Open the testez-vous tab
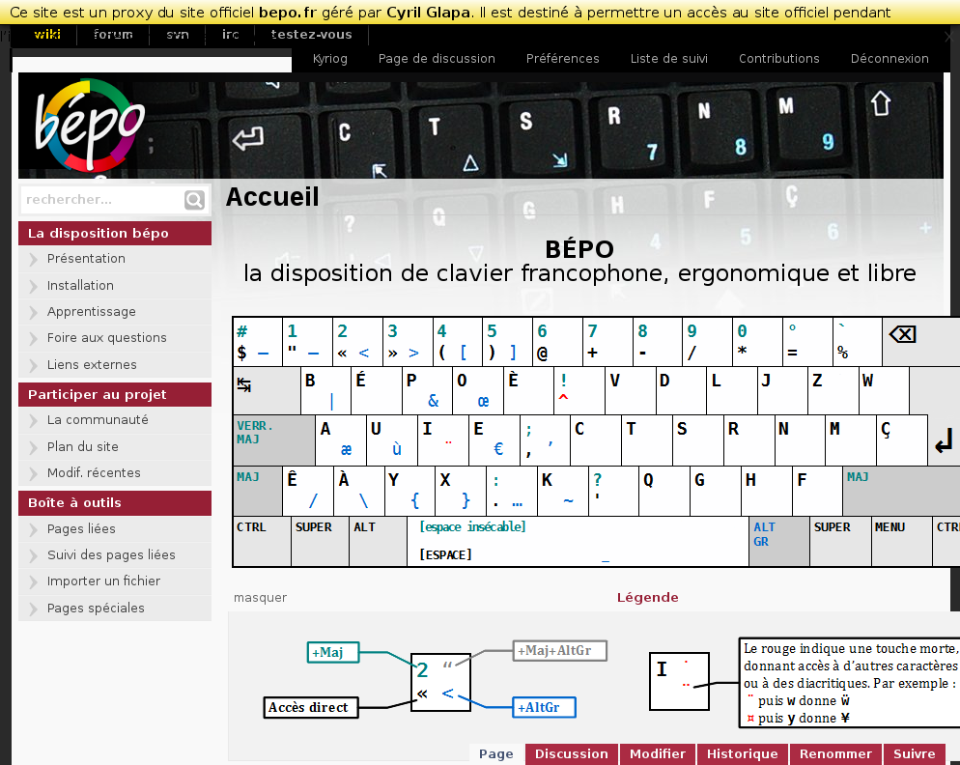The image size is (960, 765). [x=312, y=35]
